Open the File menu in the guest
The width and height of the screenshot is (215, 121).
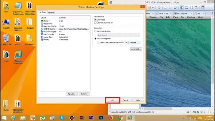click(x=161, y=17)
